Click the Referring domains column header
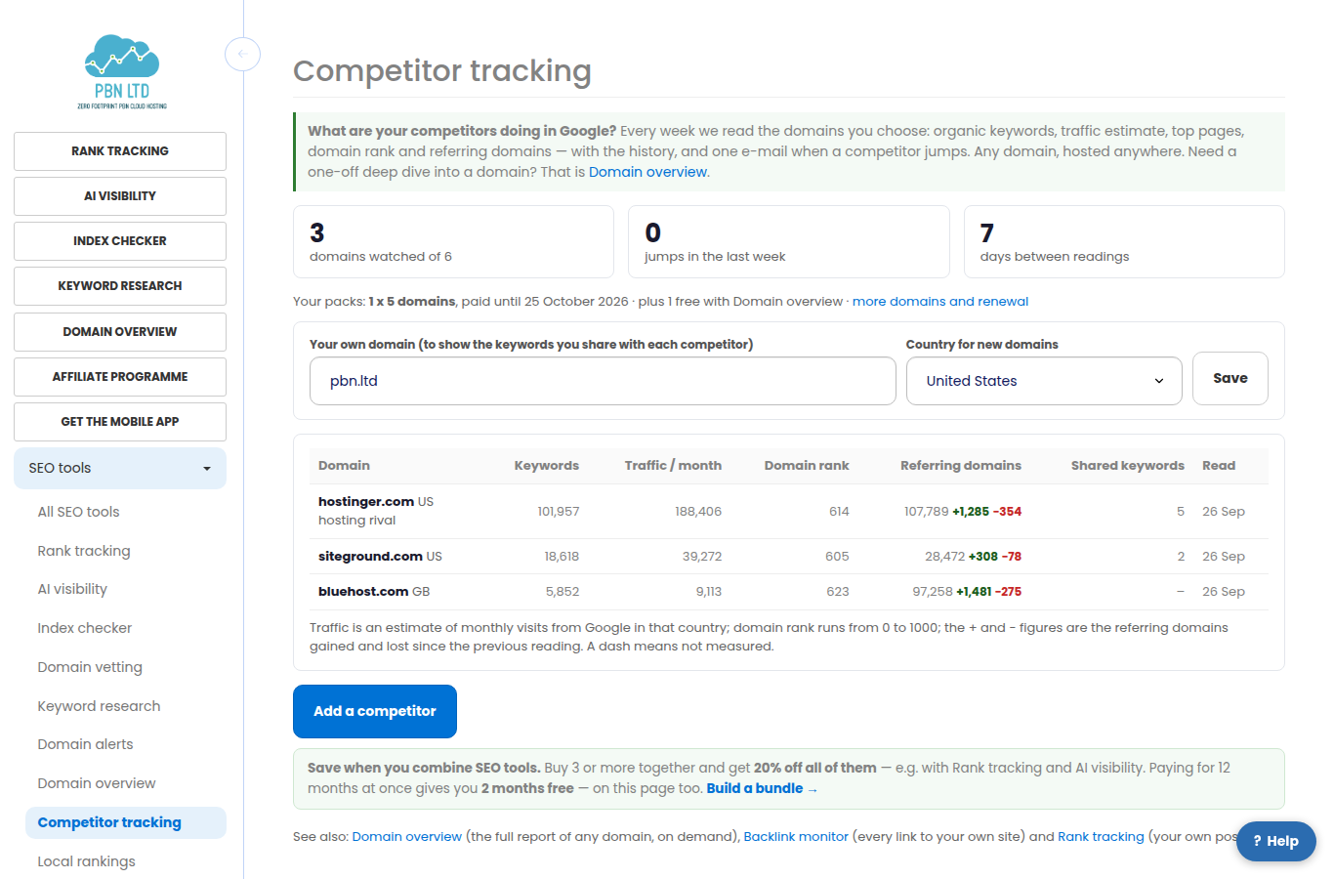Viewport: 1334px width, 879px height. [x=961, y=466]
